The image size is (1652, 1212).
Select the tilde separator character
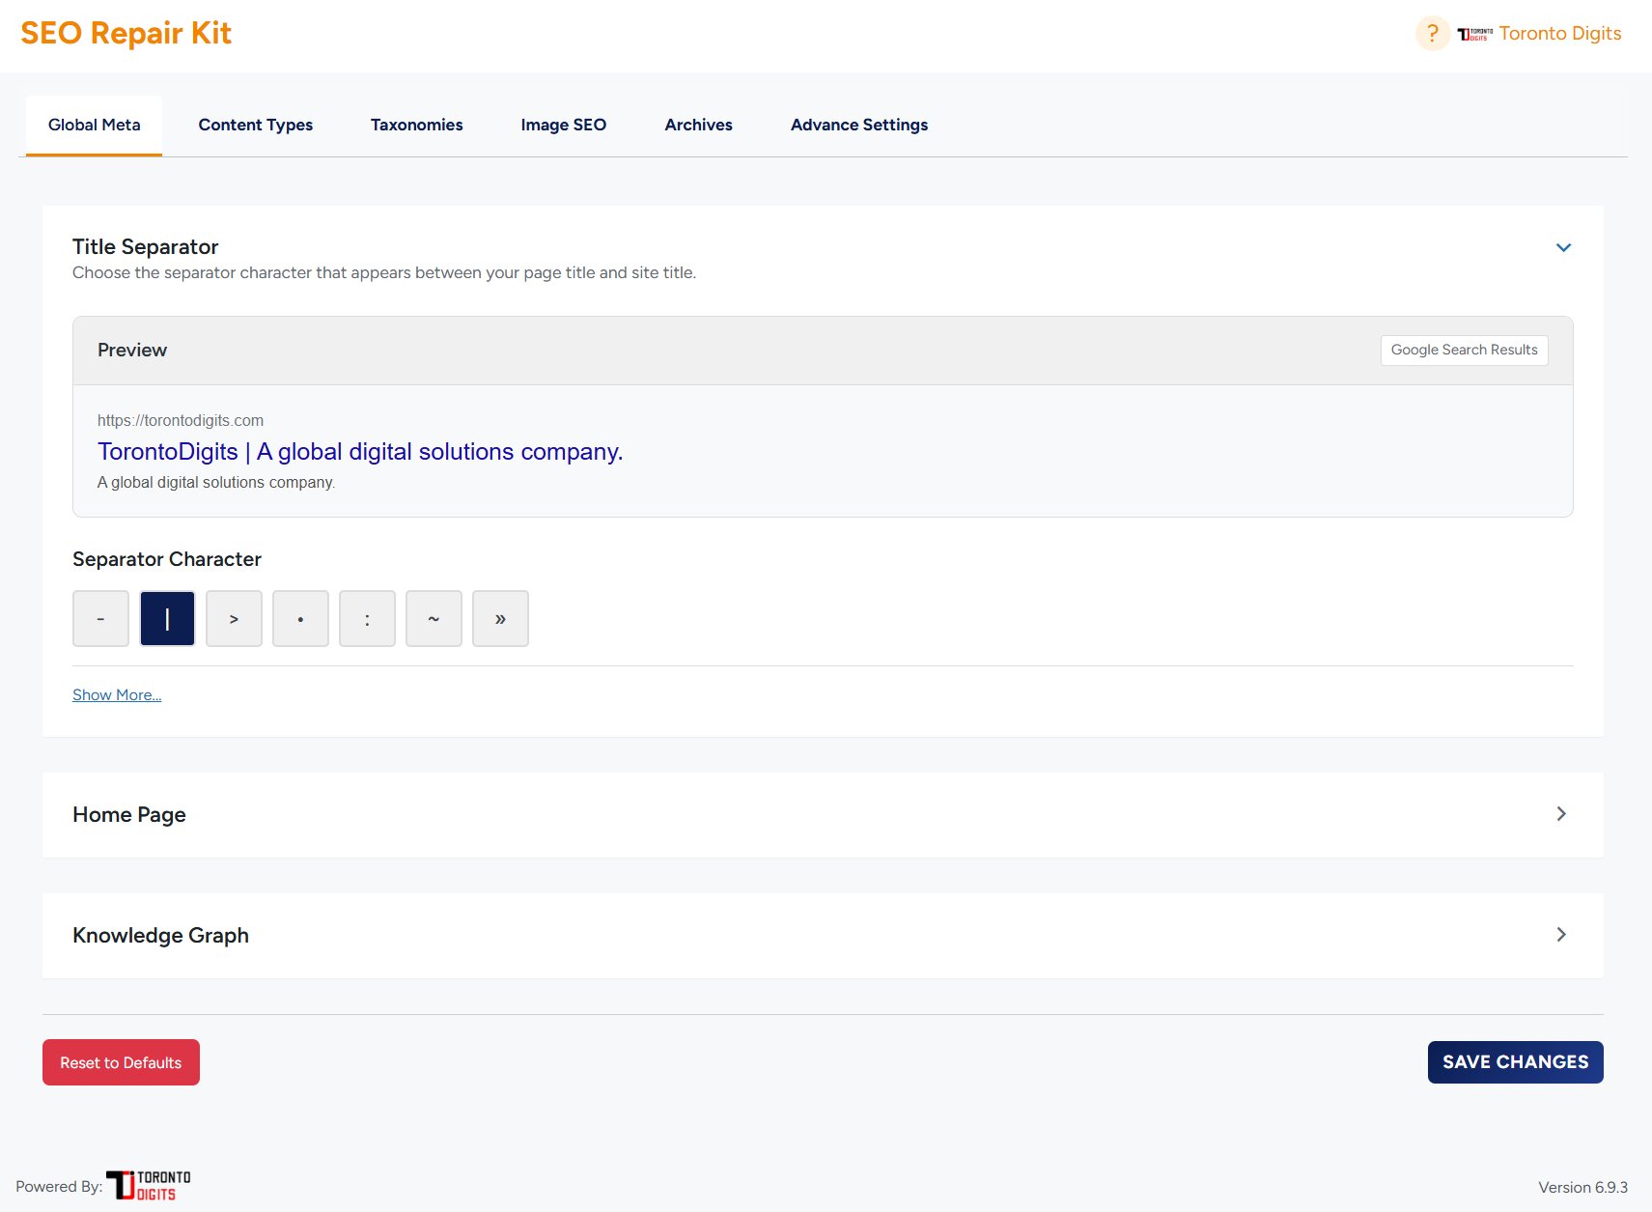click(434, 618)
